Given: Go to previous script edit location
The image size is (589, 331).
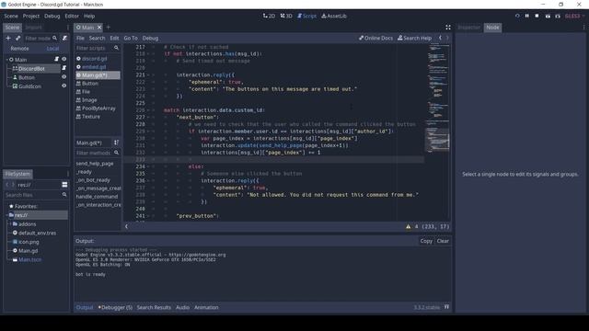Looking at the screenshot, I should 440,38.
